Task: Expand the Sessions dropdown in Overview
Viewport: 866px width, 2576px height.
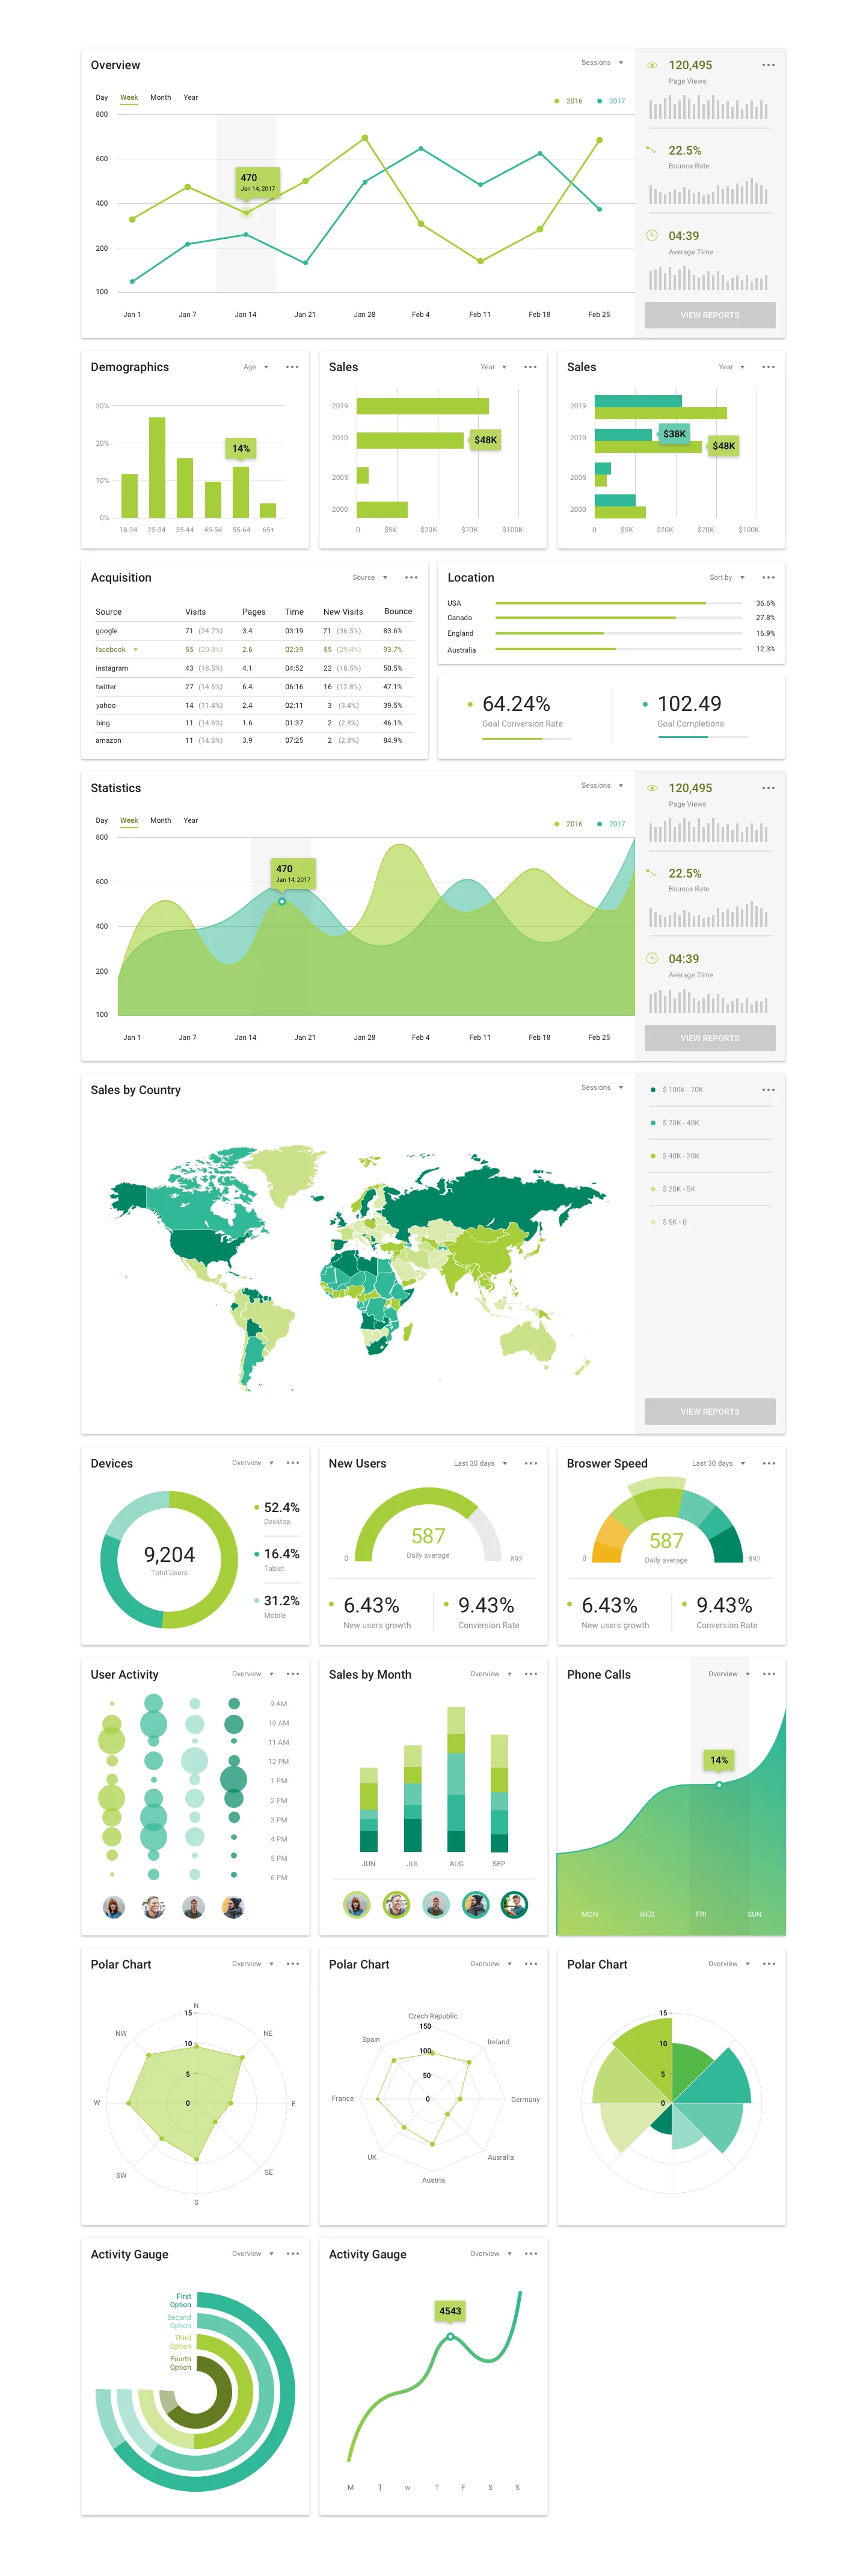Action: (602, 63)
